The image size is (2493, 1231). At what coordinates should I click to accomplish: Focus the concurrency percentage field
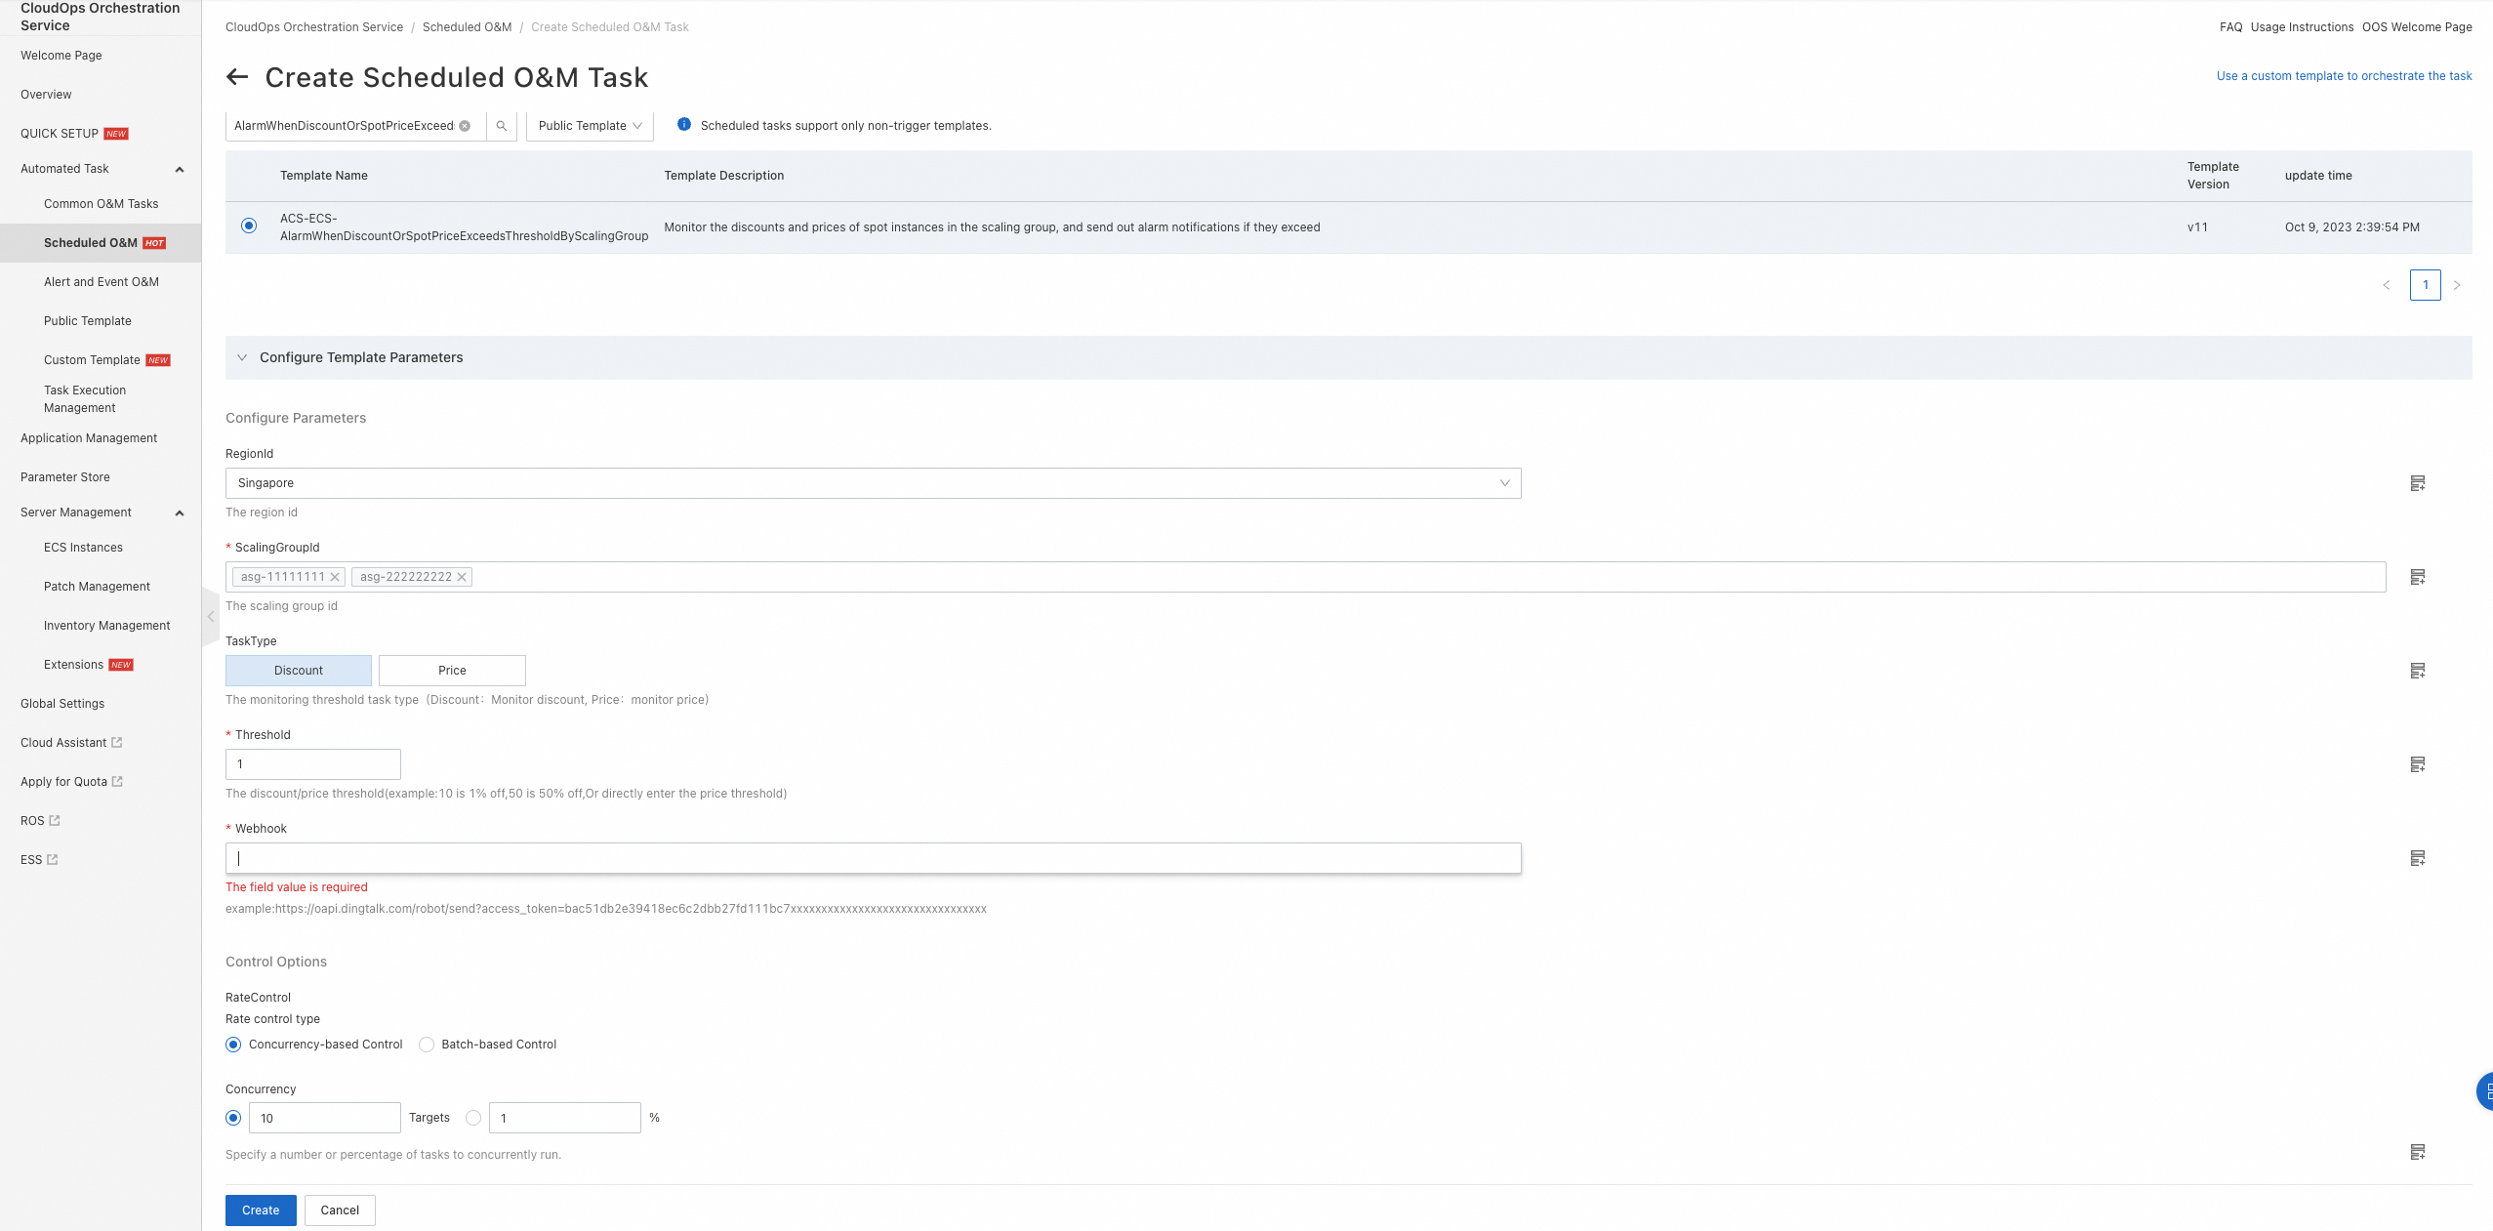(564, 1118)
